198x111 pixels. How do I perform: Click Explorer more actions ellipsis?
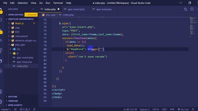[33, 9]
